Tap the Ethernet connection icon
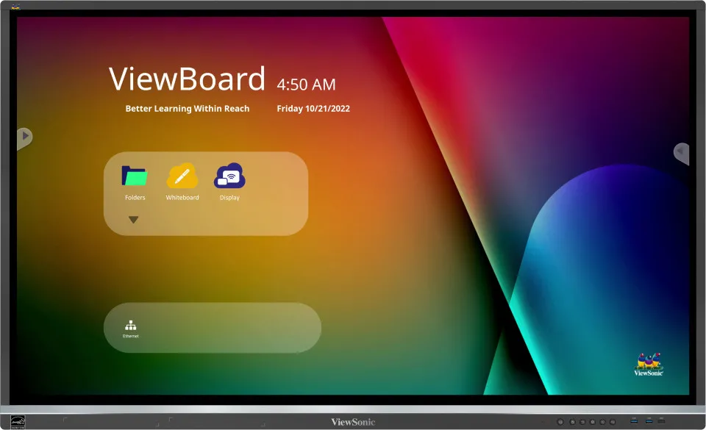This screenshot has height=430, width=706. 132,323
